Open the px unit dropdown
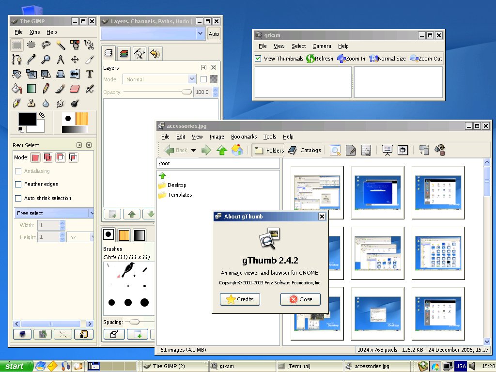 pyautogui.click(x=80, y=237)
